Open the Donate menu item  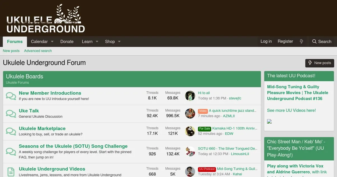pyautogui.click(x=67, y=42)
